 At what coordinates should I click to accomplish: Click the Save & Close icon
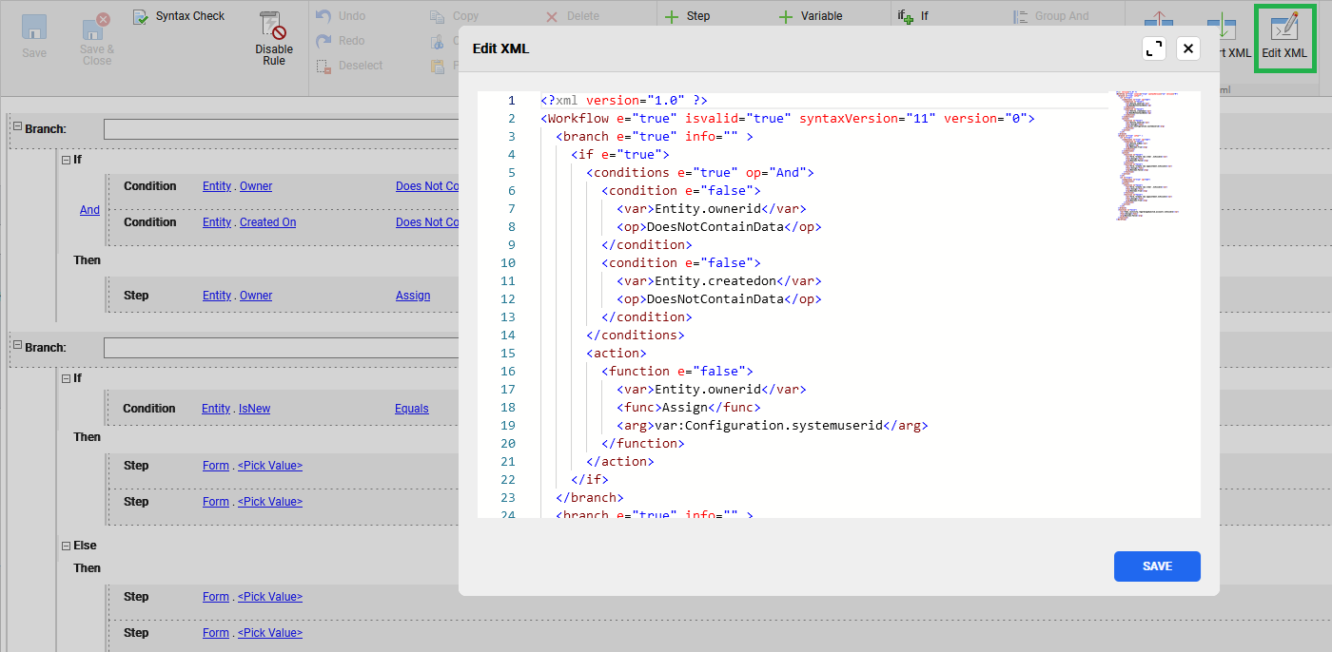point(96,40)
